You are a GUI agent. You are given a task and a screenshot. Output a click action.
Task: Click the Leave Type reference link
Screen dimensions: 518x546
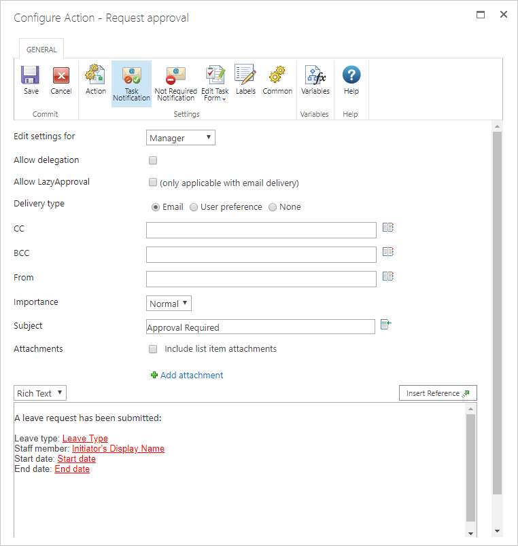click(x=85, y=438)
